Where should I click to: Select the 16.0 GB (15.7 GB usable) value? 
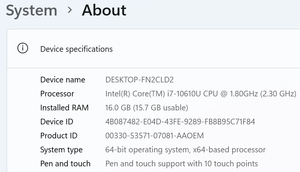[147, 108]
